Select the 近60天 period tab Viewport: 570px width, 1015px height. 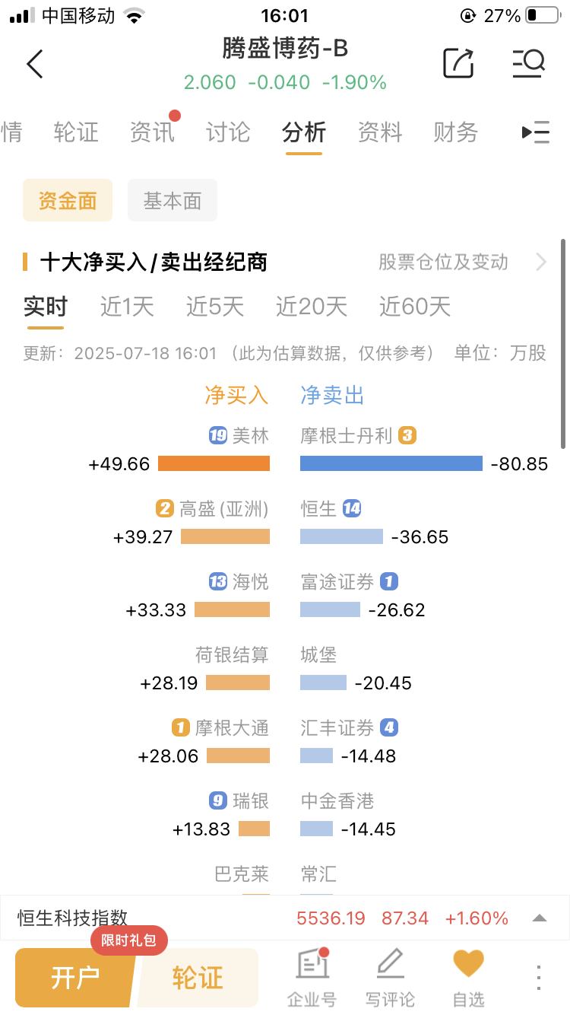415,307
